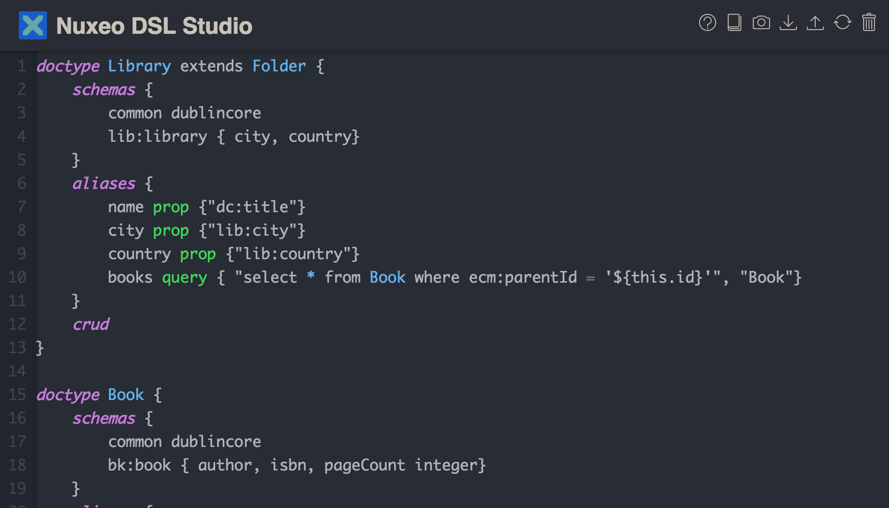Click the 'Folder' type name
Image resolution: width=889 pixels, height=508 pixels.
tap(279, 66)
